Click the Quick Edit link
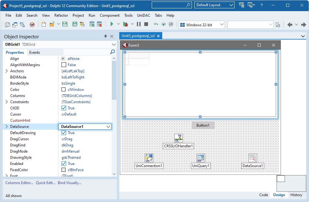Screen dimensions: 309x202 click(x=45, y=183)
